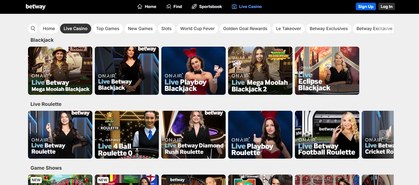Select the World Cup Fever chip

[197, 29]
